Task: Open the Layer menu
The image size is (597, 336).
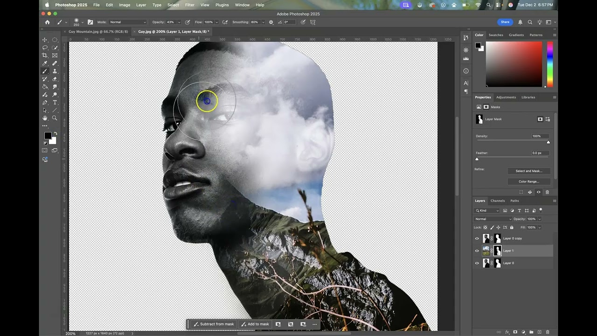Action: [141, 5]
